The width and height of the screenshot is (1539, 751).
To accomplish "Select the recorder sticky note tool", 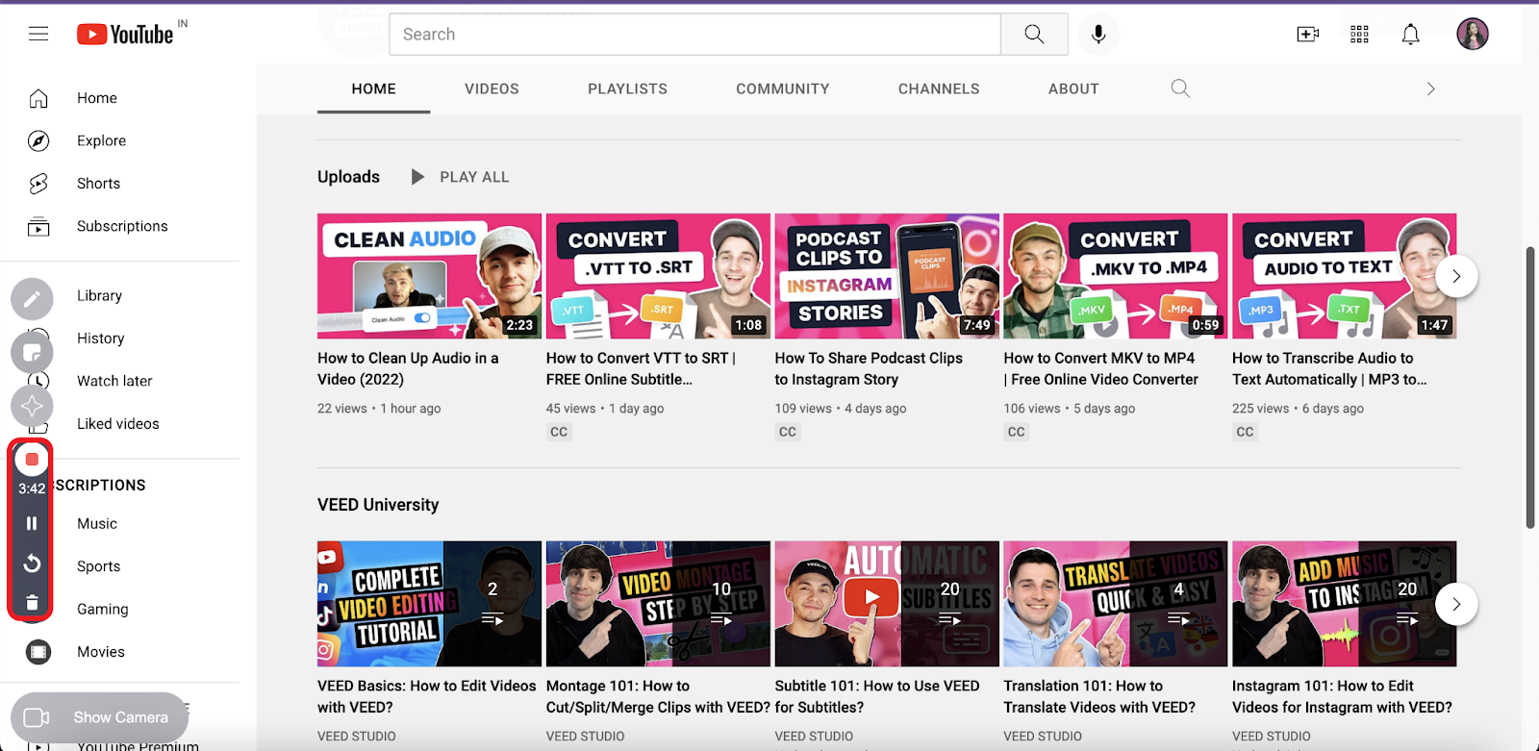I will [x=32, y=353].
